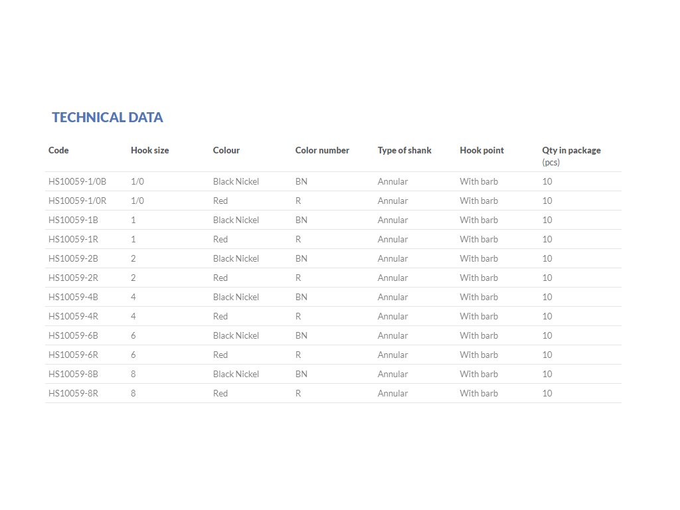This screenshot has width=680, height=510.
Task: Click the Color number column header
Action: tap(322, 151)
